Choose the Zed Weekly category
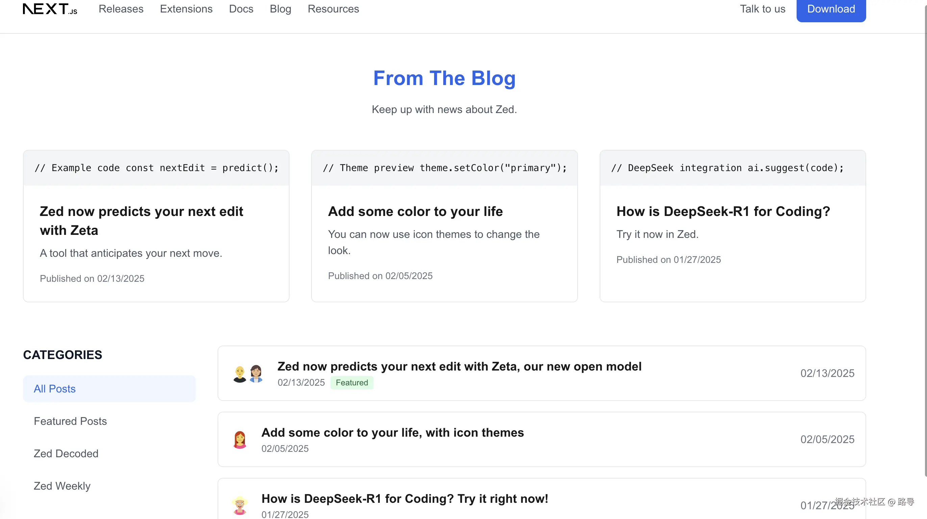The image size is (927, 519). click(x=62, y=486)
